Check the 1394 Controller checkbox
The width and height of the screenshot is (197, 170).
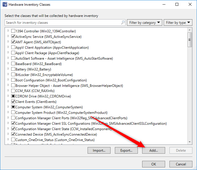click(x=13, y=31)
